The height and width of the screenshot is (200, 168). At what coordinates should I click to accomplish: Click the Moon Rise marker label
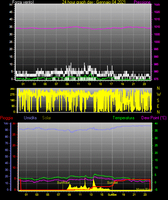(144, 189)
